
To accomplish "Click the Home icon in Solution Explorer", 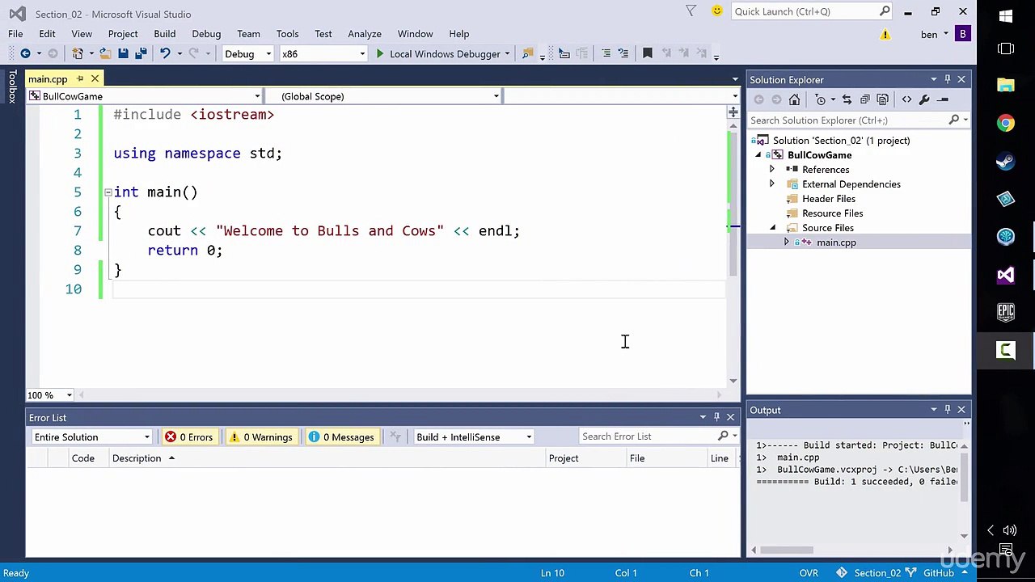I will 795,99.
